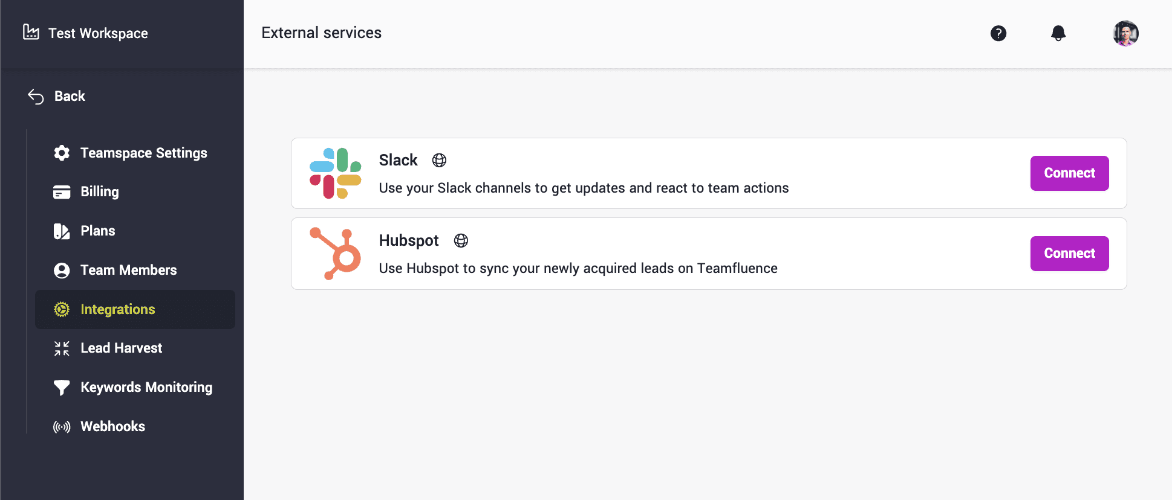The image size is (1172, 500).
Task: Click the Test Workspace name
Action: pos(98,33)
